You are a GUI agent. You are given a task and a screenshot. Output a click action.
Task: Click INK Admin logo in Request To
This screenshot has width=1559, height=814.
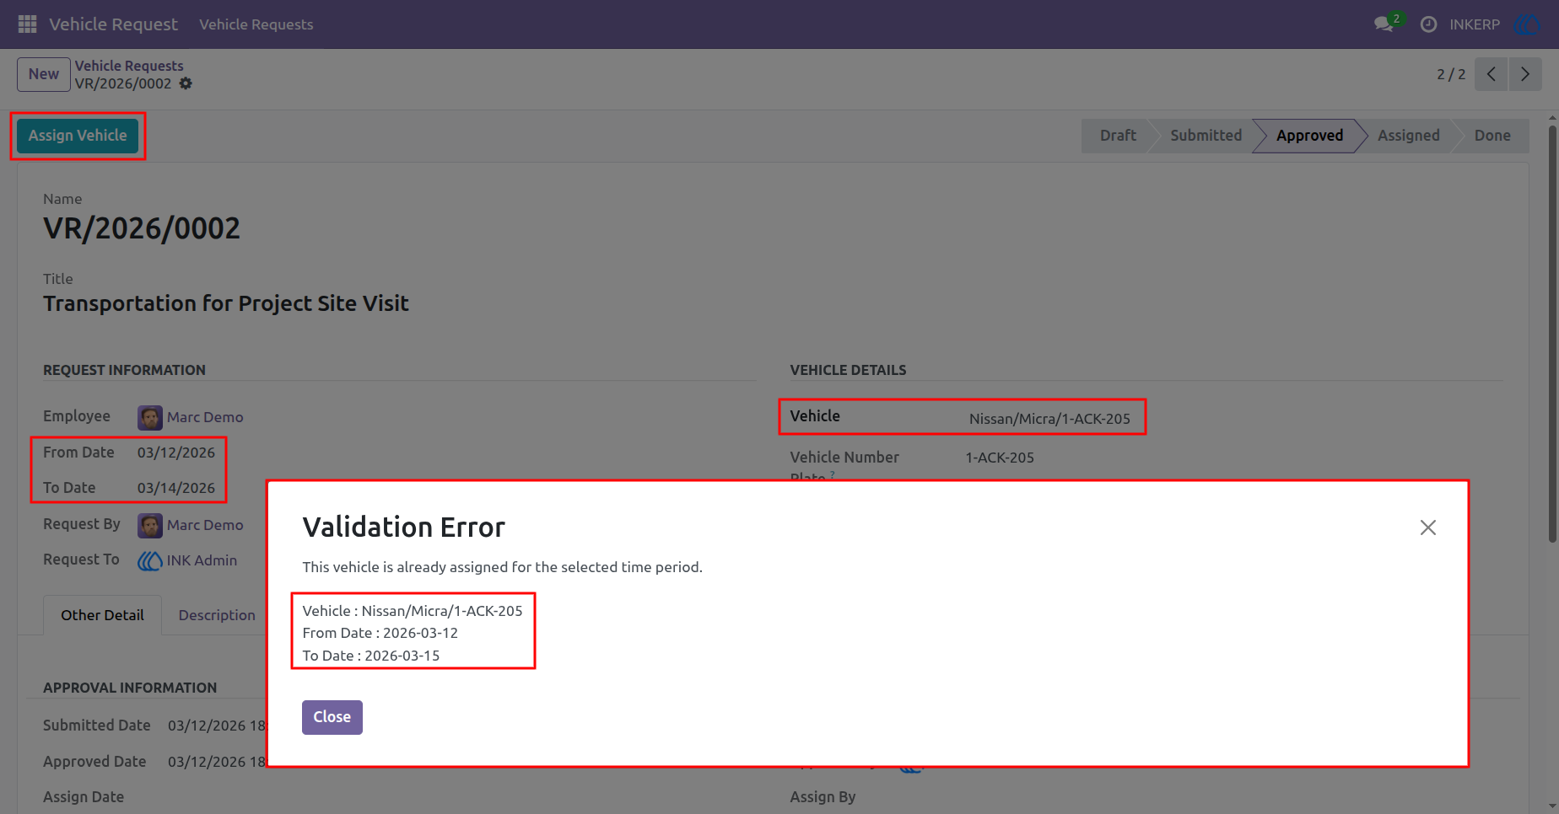[x=150, y=560]
